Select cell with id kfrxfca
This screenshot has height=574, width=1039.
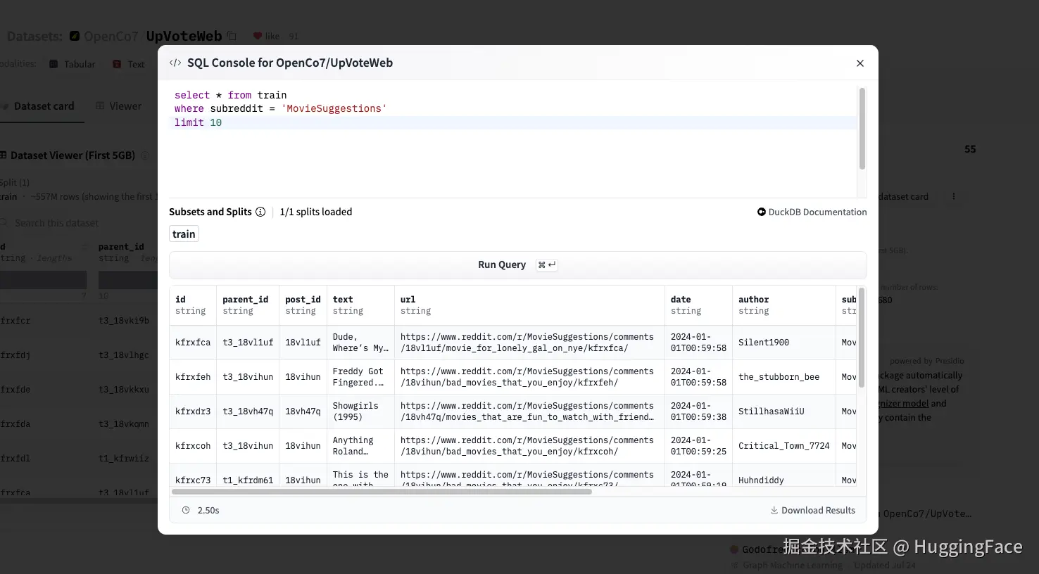[x=193, y=343]
